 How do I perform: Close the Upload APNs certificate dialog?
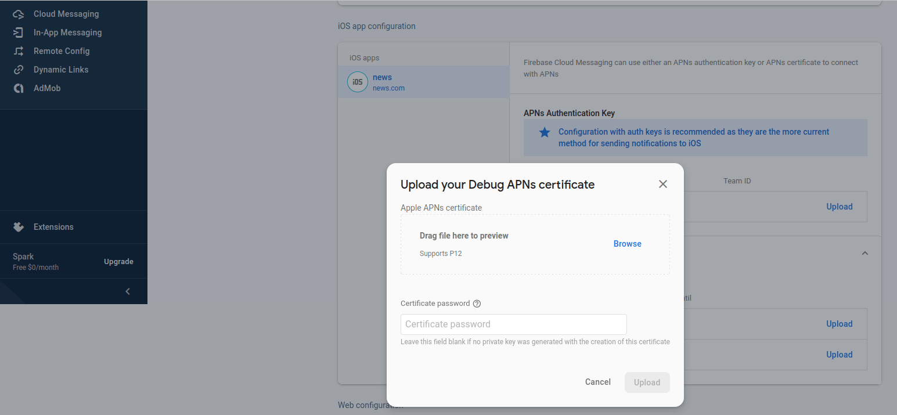pyautogui.click(x=663, y=184)
